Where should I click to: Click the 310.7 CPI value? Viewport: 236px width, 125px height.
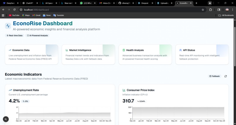click(x=128, y=101)
